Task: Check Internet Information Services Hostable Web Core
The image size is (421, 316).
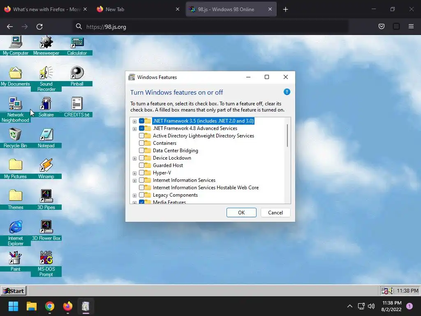Action: pyautogui.click(x=141, y=188)
